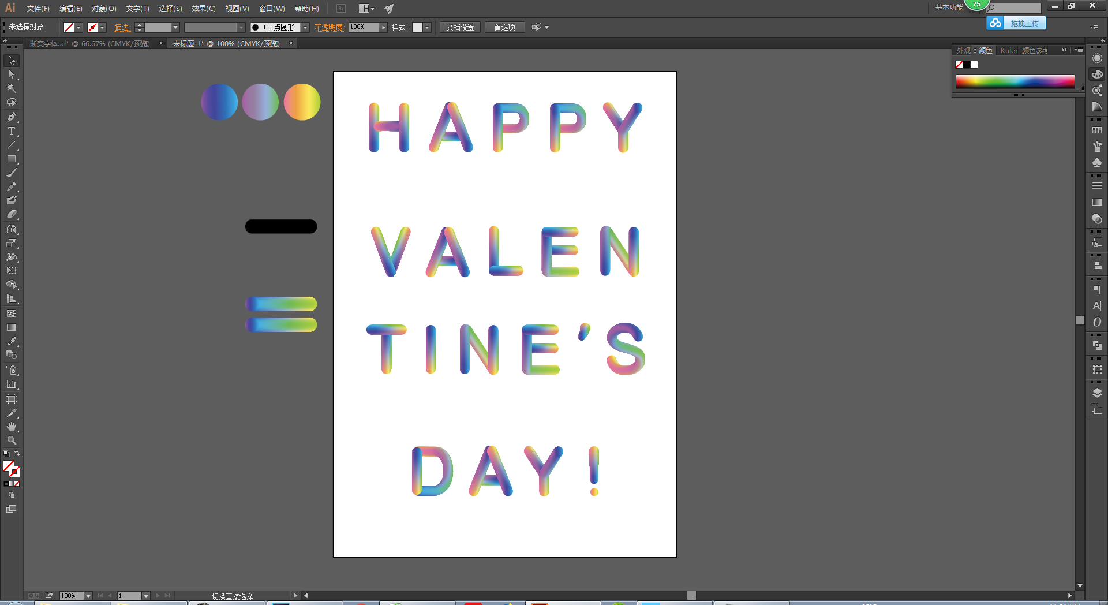The width and height of the screenshot is (1108, 605).
Task: Switch to the Kuler panel tab
Action: (1009, 51)
